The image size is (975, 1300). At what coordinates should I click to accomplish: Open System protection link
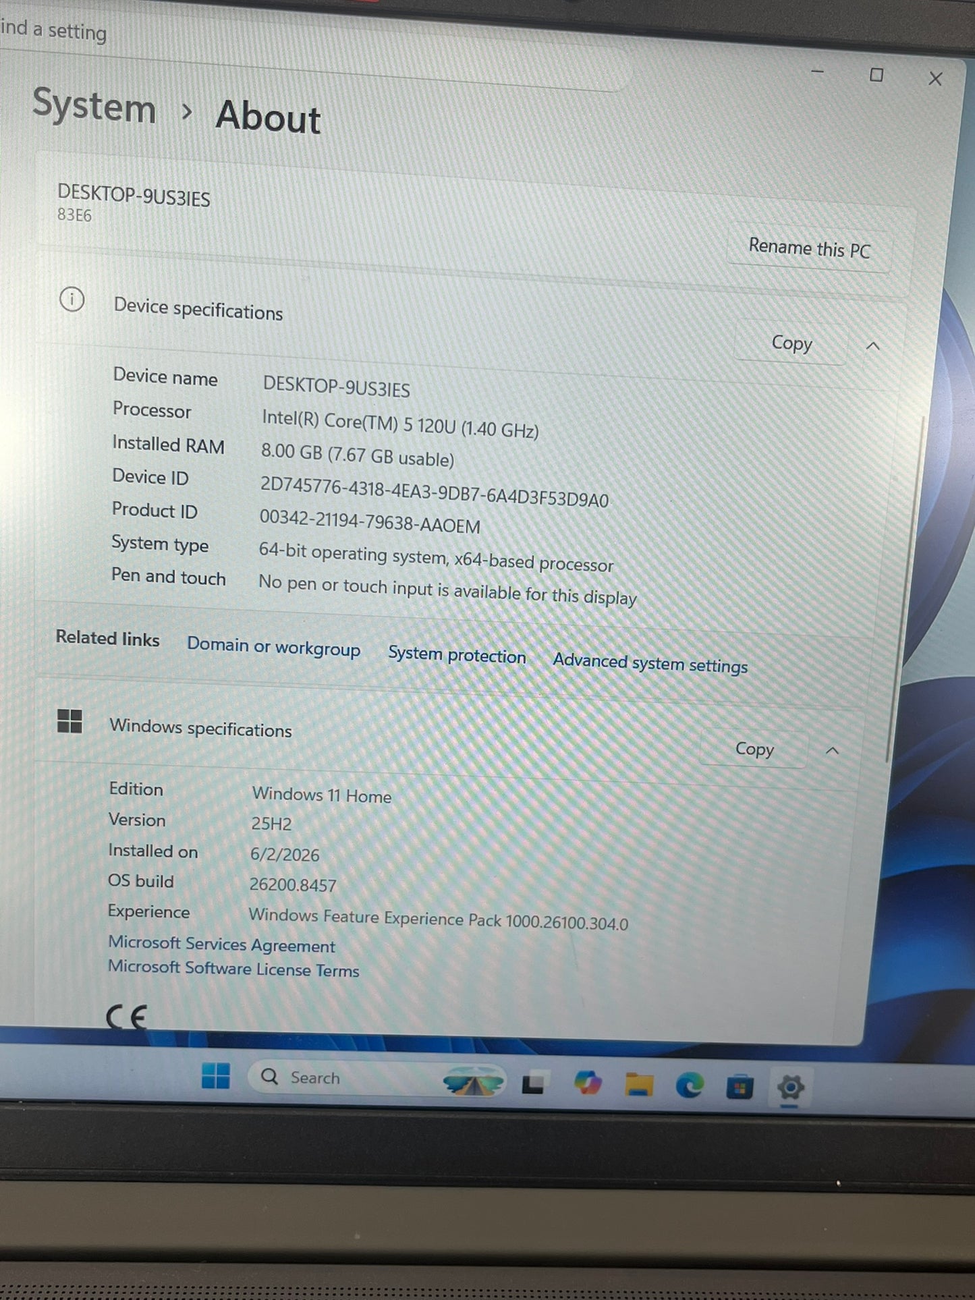point(457,655)
